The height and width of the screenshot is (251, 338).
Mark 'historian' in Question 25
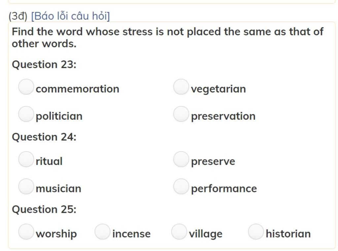pyautogui.click(x=256, y=231)
